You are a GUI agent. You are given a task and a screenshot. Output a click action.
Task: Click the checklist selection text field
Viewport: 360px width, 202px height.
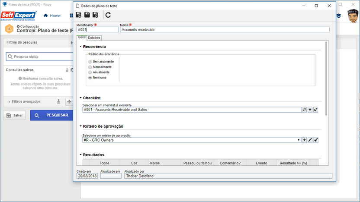tap(192, 110)
